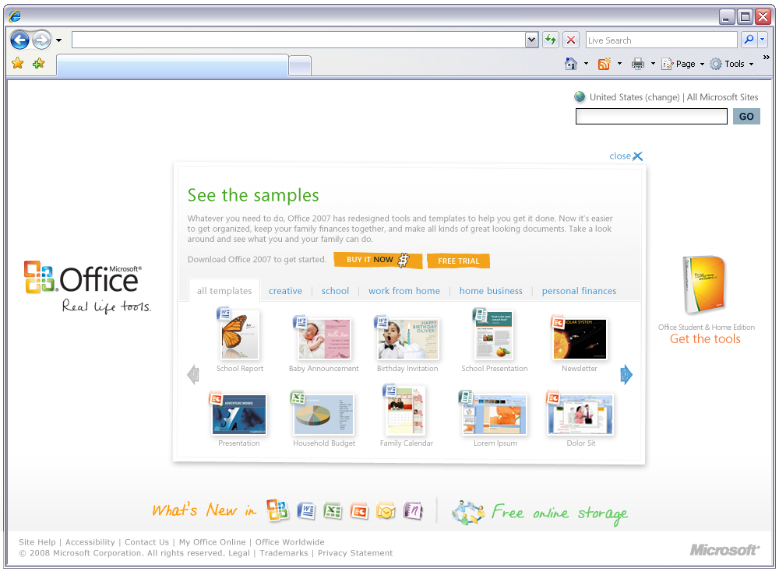The width and height of the screenshot is (779, 571).
Task: Click the Word icon in What's New
Action: (x=306, y=510)
